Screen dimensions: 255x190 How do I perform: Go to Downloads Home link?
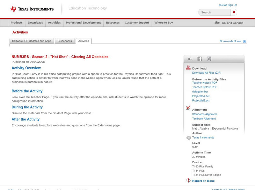(230, 41)
